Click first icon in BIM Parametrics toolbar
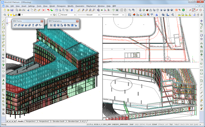The height and width of the screenshot is (127, 205). [x=51, y=25]
